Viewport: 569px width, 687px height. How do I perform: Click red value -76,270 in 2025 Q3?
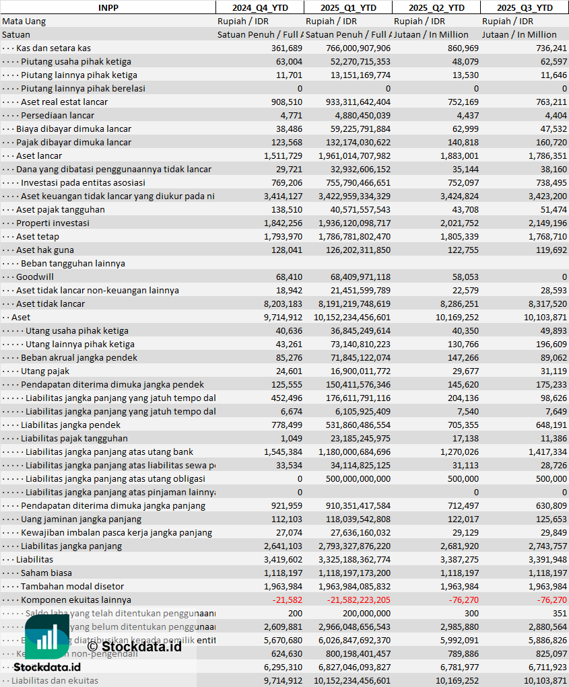(x=552, y=600)
